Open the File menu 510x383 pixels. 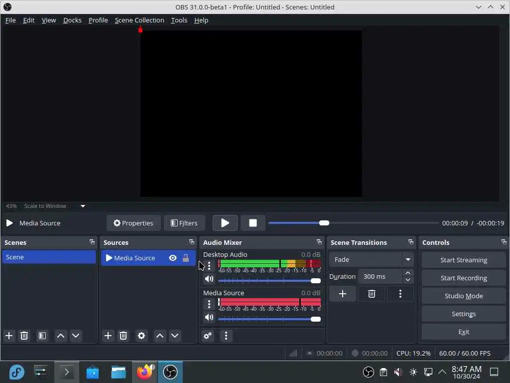click(10, 20)
